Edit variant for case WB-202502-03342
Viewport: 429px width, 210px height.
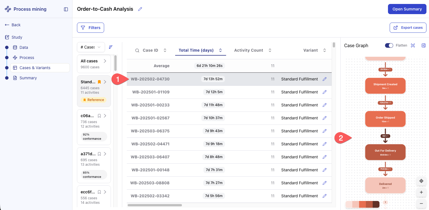coord(325,196)
